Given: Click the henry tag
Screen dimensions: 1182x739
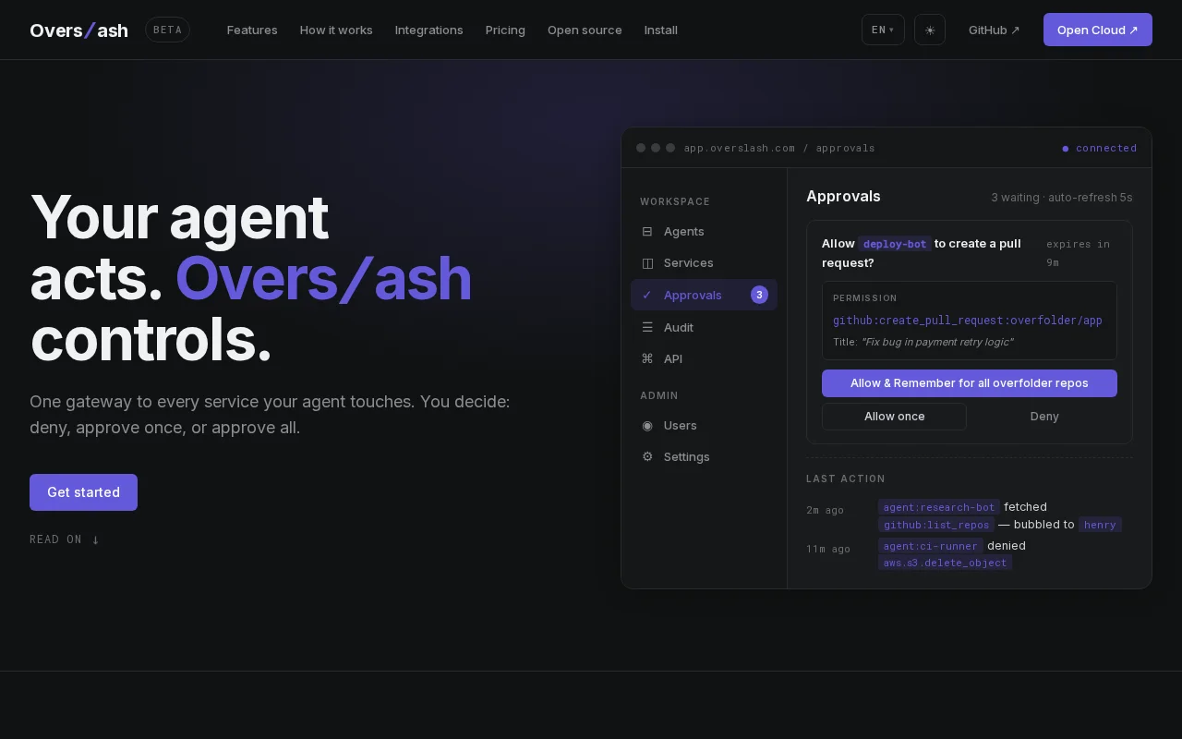Looking at the screenshot, I should [x=1100, y=525].
